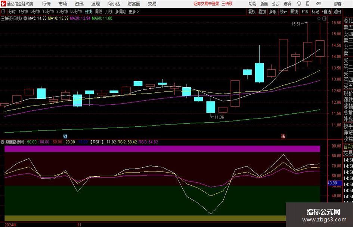The image size is (353, 227).
Task: Toggle the right panel icon in chart header
Action: (x=324, y=19)
